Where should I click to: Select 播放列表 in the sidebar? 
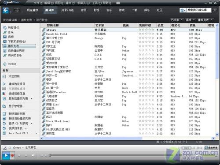tap(19, 46)
